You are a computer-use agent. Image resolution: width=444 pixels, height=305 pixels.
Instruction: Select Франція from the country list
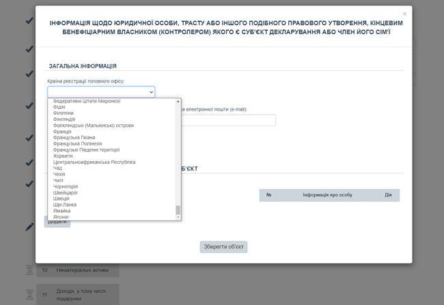tap(62, 132)
